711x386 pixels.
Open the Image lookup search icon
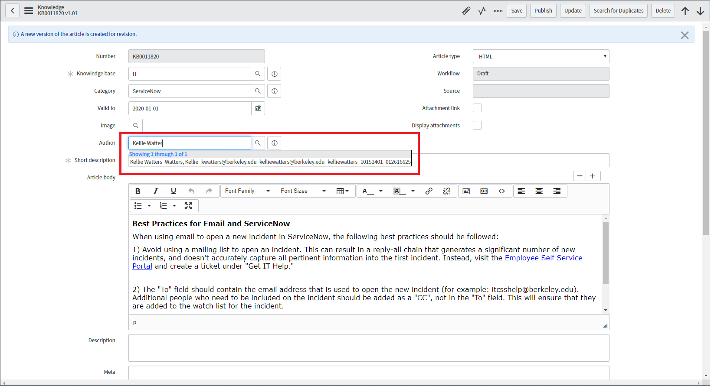coord(136,126)
